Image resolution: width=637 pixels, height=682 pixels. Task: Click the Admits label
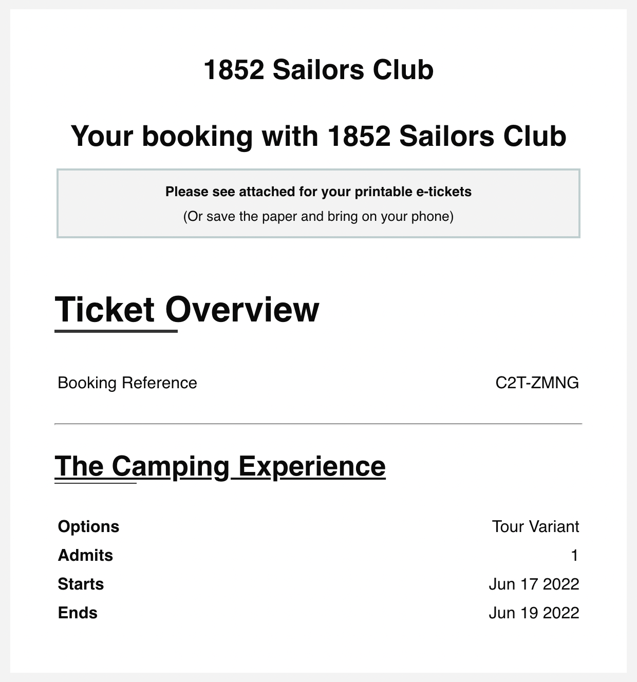tap(85, 555)
